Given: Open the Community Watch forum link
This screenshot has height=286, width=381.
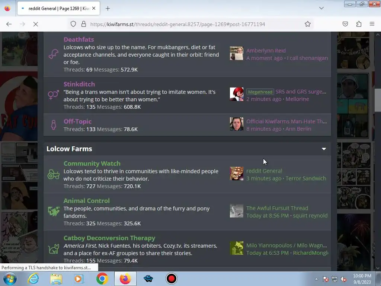Looking at the screenshot, I should [x=92, y=163].
